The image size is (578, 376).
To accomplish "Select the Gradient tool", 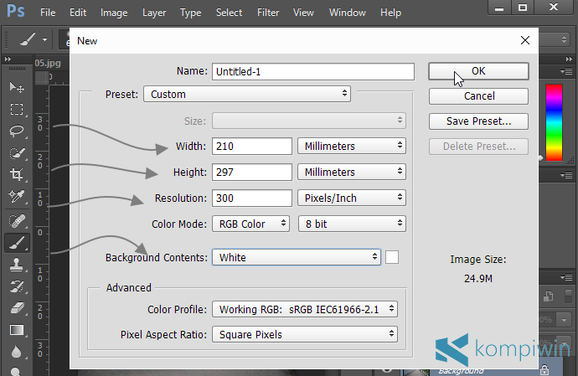I will tap(17, 330).
